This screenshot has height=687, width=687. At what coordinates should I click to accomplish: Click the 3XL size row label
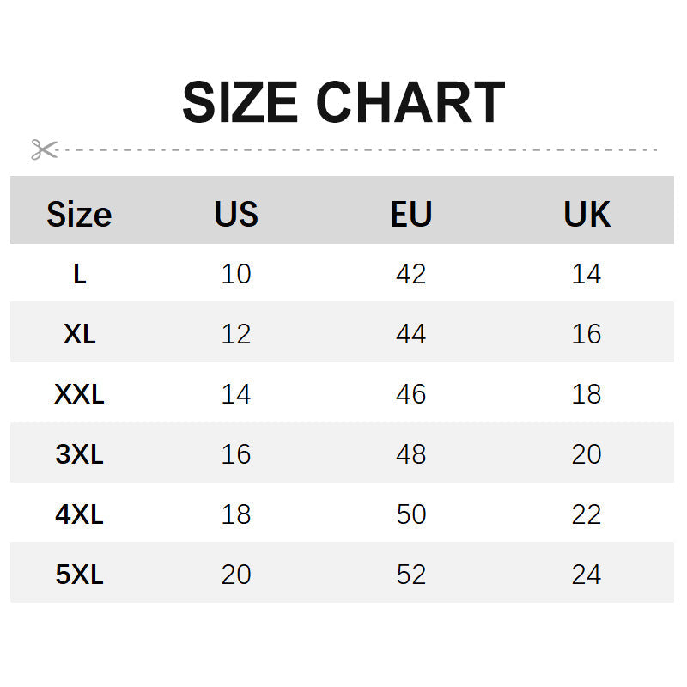pyautogui.click(x=79, y=454)
